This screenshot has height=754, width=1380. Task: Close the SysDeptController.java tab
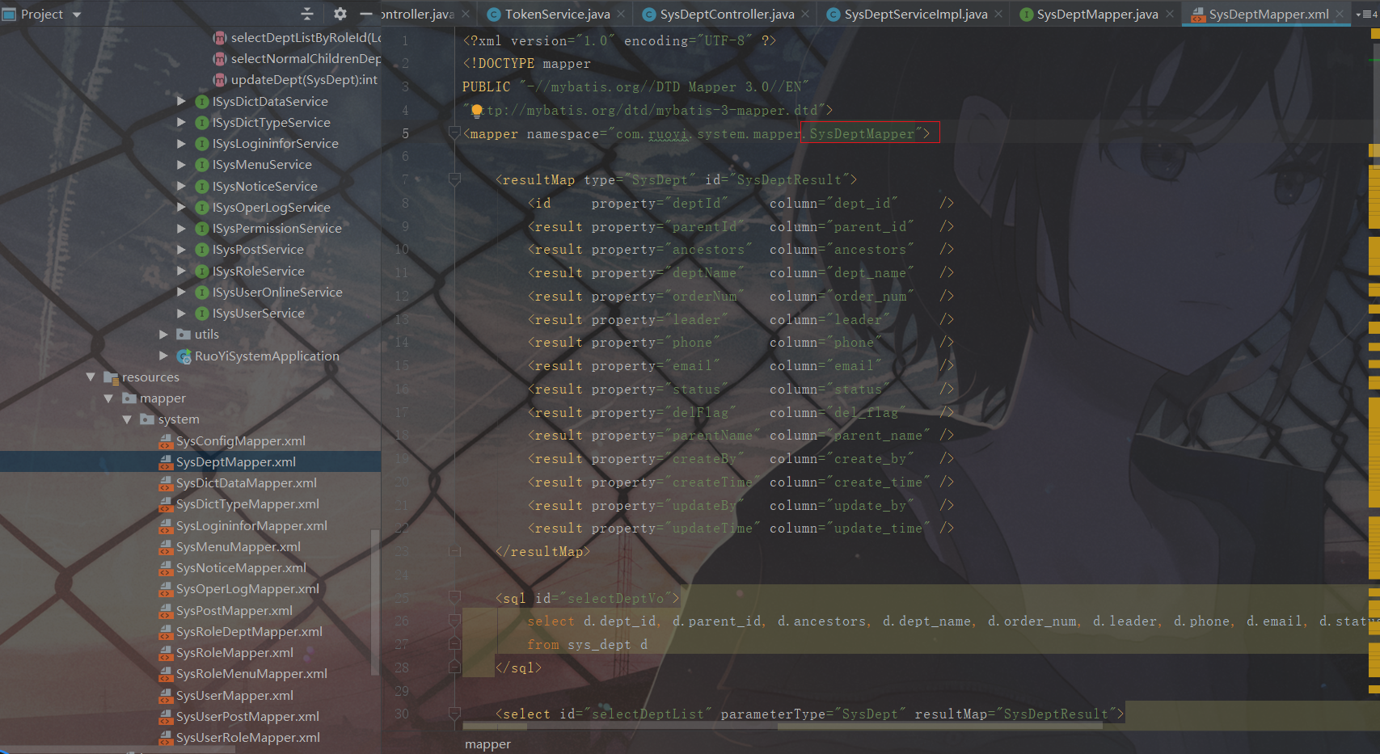tap(805, 14)
